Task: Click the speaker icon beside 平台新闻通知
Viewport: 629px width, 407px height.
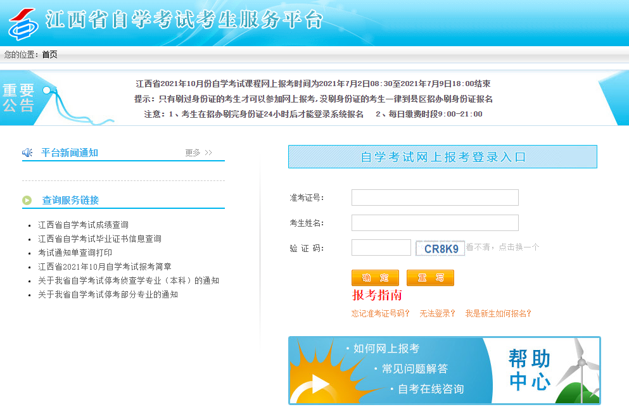Action: point(27,153)
